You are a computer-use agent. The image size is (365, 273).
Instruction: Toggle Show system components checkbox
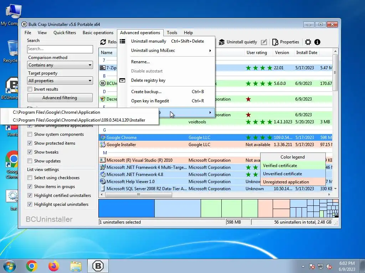point(30,134)
